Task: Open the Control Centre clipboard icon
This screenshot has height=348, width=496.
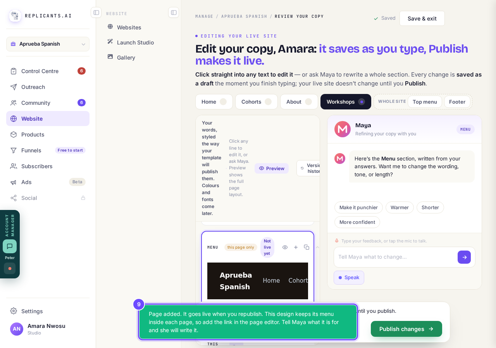Action: coord(14,71)
